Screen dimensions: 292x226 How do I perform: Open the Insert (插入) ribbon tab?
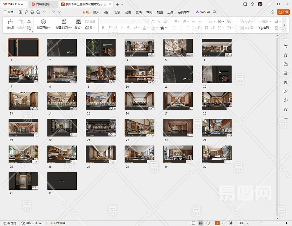click(96, 12)
